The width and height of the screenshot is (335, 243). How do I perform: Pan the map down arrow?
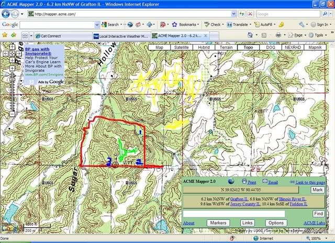coord(12,60)
